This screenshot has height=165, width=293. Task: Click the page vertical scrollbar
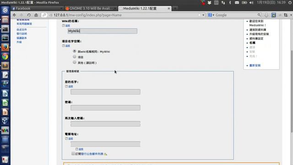pos(292,92)
